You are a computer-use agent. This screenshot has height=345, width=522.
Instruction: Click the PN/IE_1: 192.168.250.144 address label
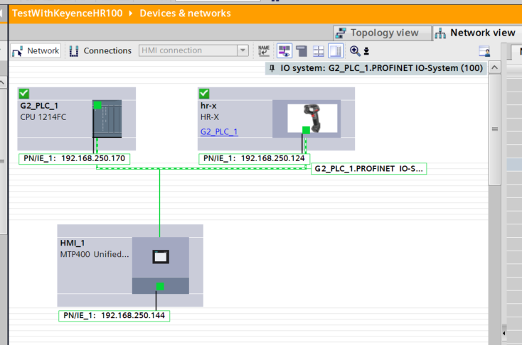[x=114, y=316]
